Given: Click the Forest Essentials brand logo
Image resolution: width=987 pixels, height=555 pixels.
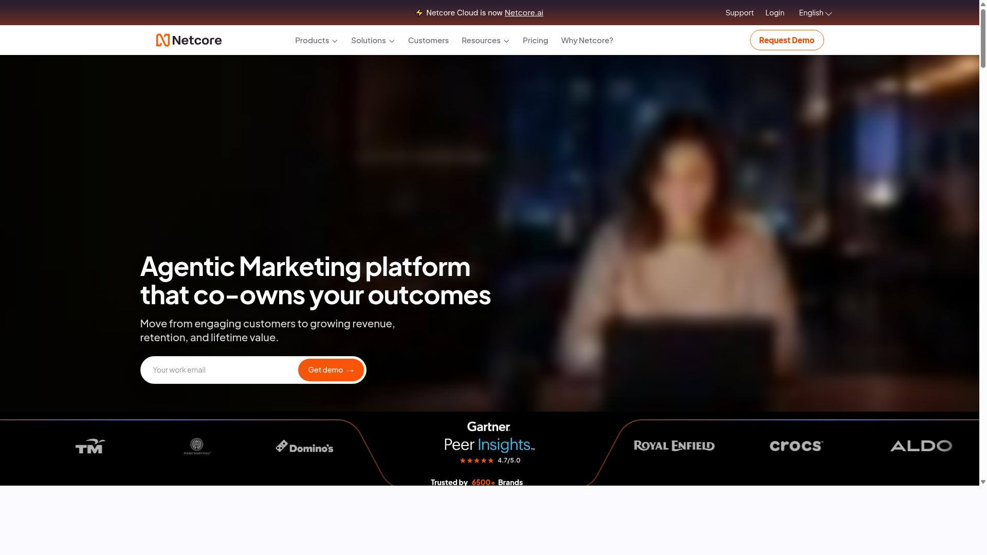Looking at the screenshot, I should click(x=197, y=446).
